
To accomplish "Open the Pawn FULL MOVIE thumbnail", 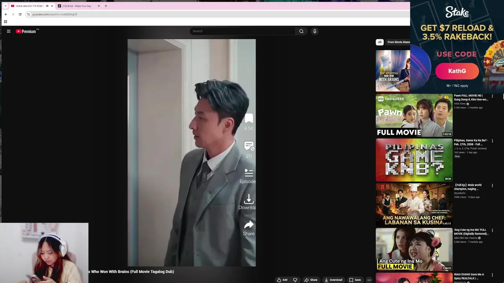I will click(414, 115).
